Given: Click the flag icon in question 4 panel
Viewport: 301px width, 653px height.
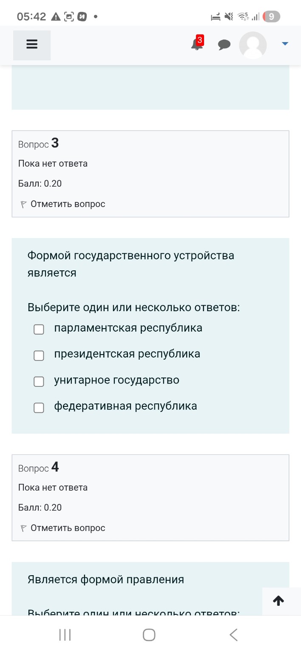Looking at the screenshot, I should pyautogui.click(x=23, y=528).
